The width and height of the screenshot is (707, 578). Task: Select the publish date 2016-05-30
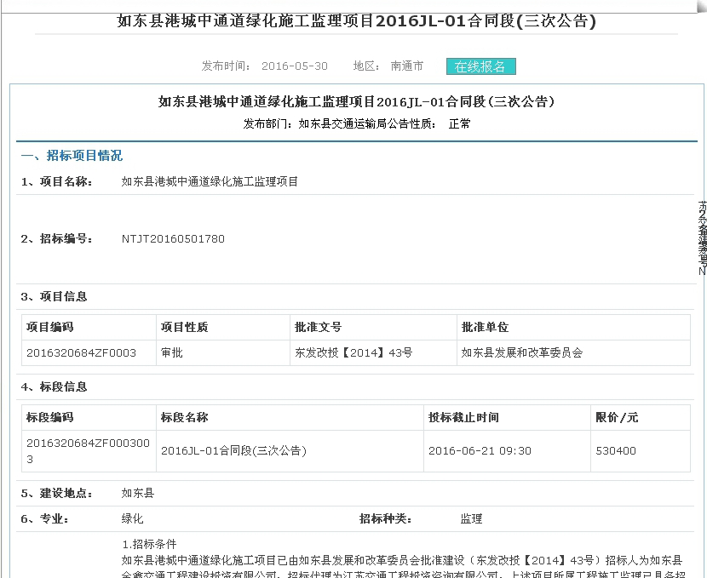tap(295, 66)
